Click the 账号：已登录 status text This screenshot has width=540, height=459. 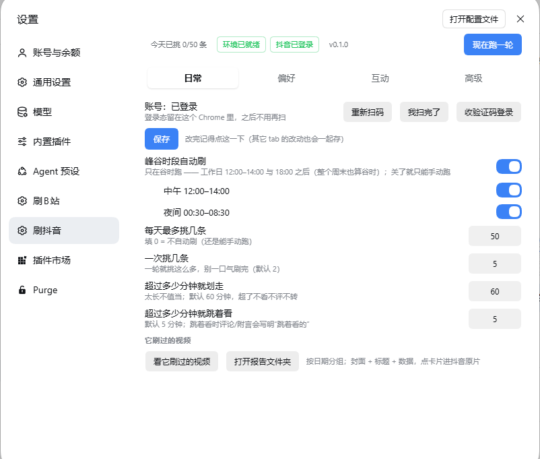171,106
